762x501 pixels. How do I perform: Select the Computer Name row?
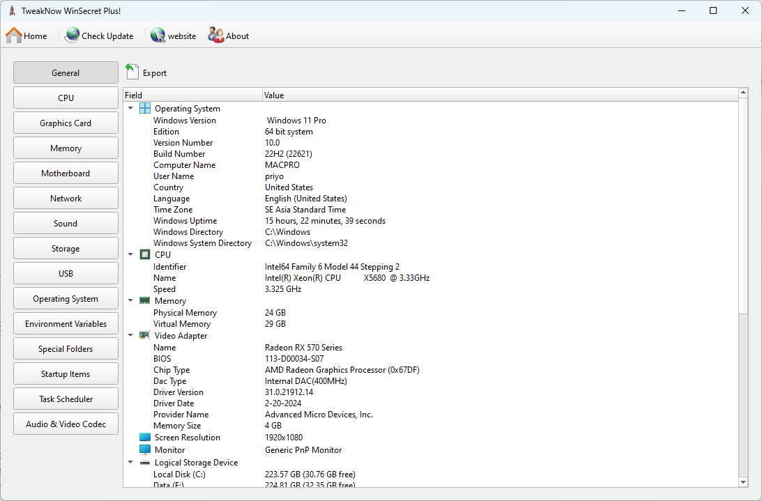pos(431,164)
